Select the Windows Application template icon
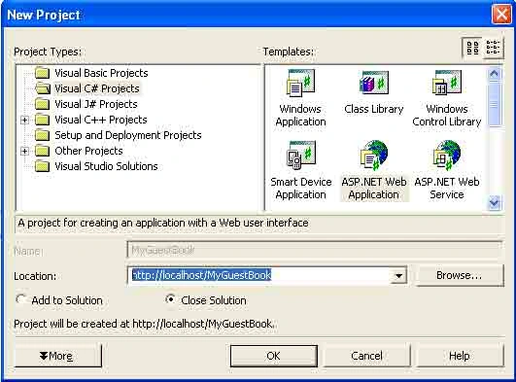This screenshot has height=382, width=516. (x=301, y=83)
